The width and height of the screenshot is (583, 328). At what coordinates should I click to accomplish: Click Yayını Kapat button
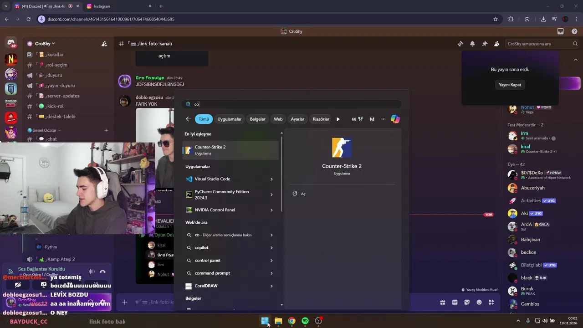click(x=510, y=85)
